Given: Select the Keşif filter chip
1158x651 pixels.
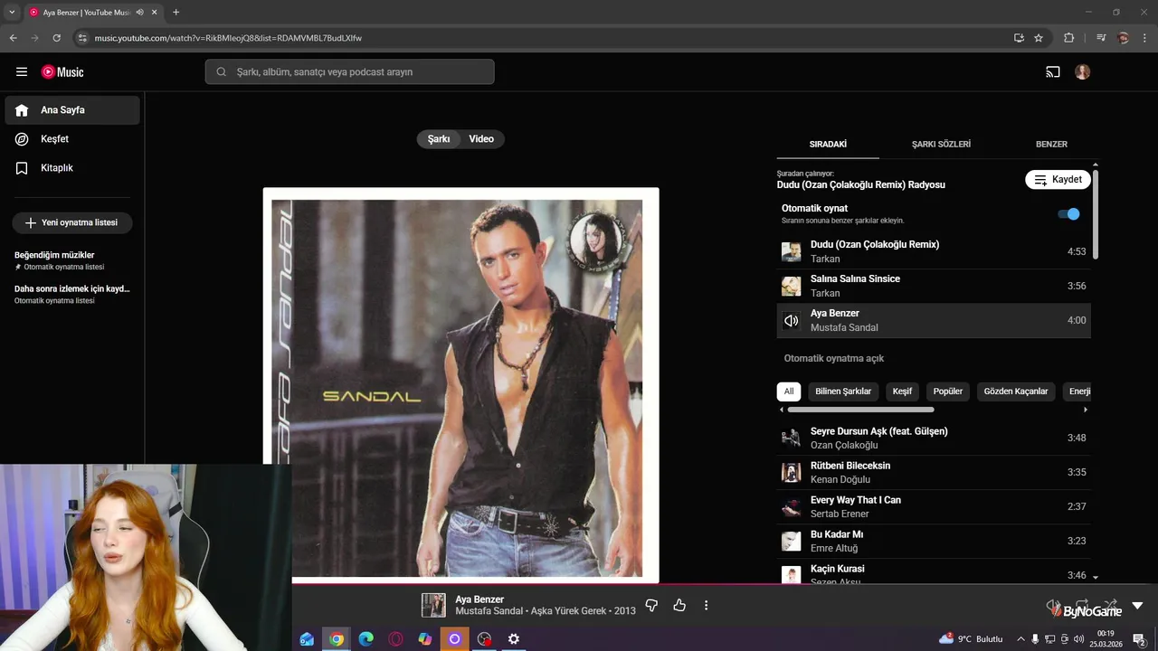Looking at the screenshot, I should coord(902,392).
